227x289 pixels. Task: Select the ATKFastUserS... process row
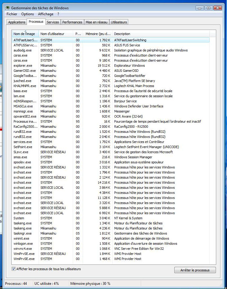[111, 40]
